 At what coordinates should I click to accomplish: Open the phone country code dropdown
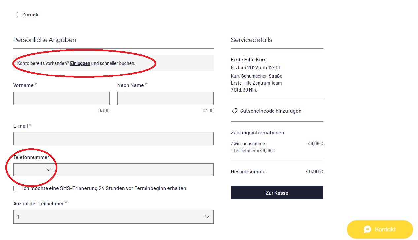pyautogui.click(x=34, y=170)
